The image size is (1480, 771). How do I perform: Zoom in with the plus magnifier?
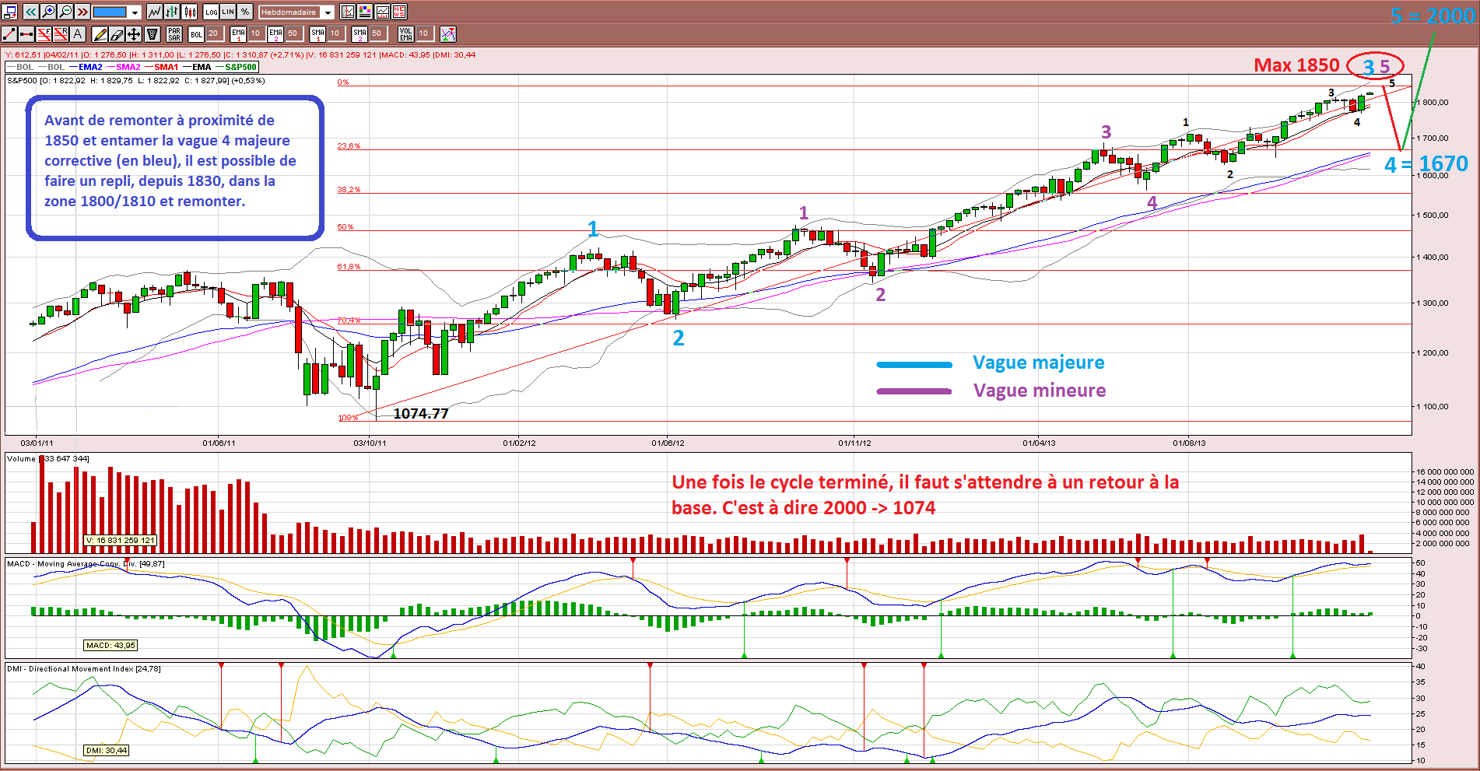(x=48, y=12)
